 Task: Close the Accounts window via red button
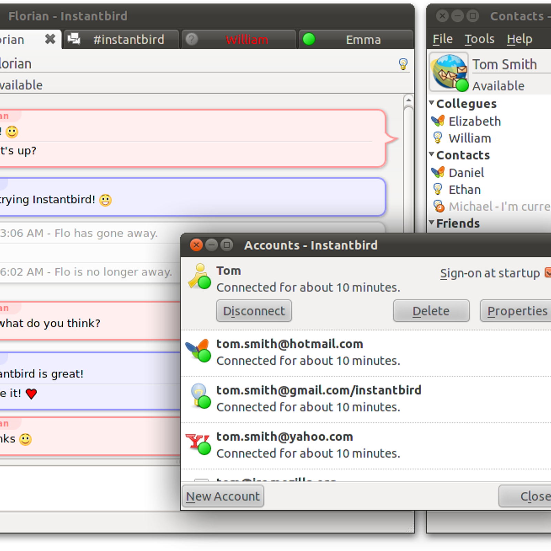tap(196, 245)
